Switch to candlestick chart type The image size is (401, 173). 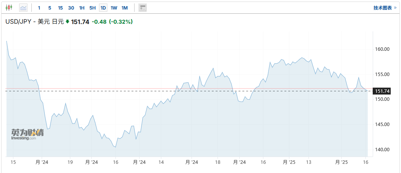pyautogui.click(x=9, y=8)
